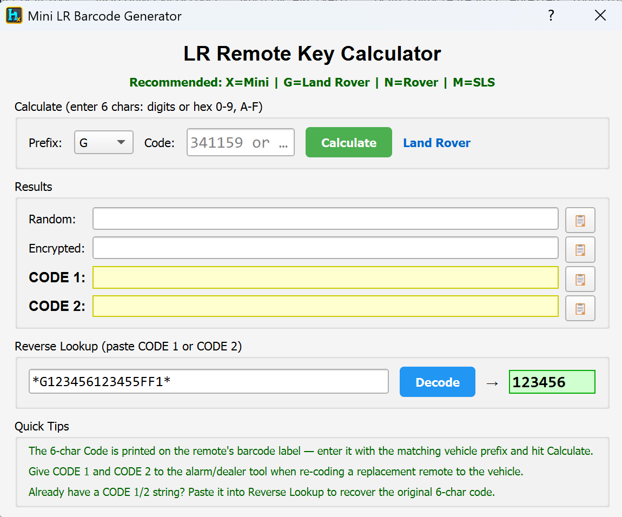Click the blue Decode button

[437, 382]
